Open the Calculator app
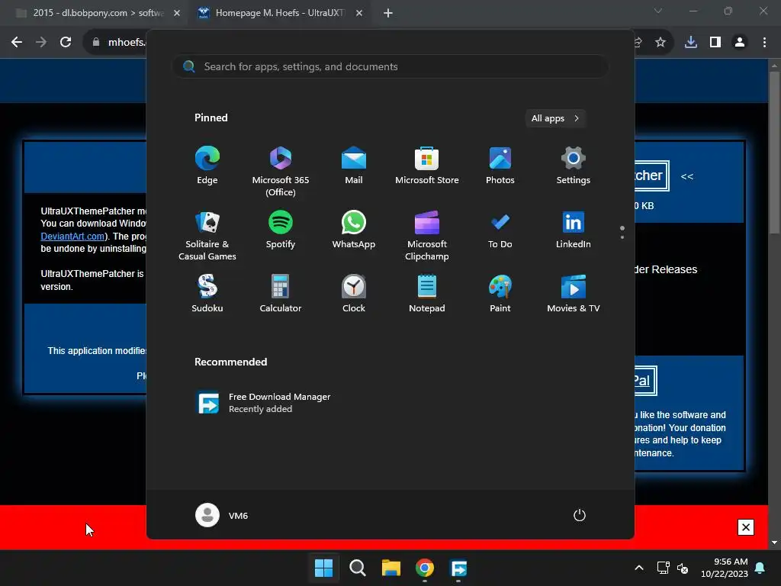781x586 pixels. point(281,294)
